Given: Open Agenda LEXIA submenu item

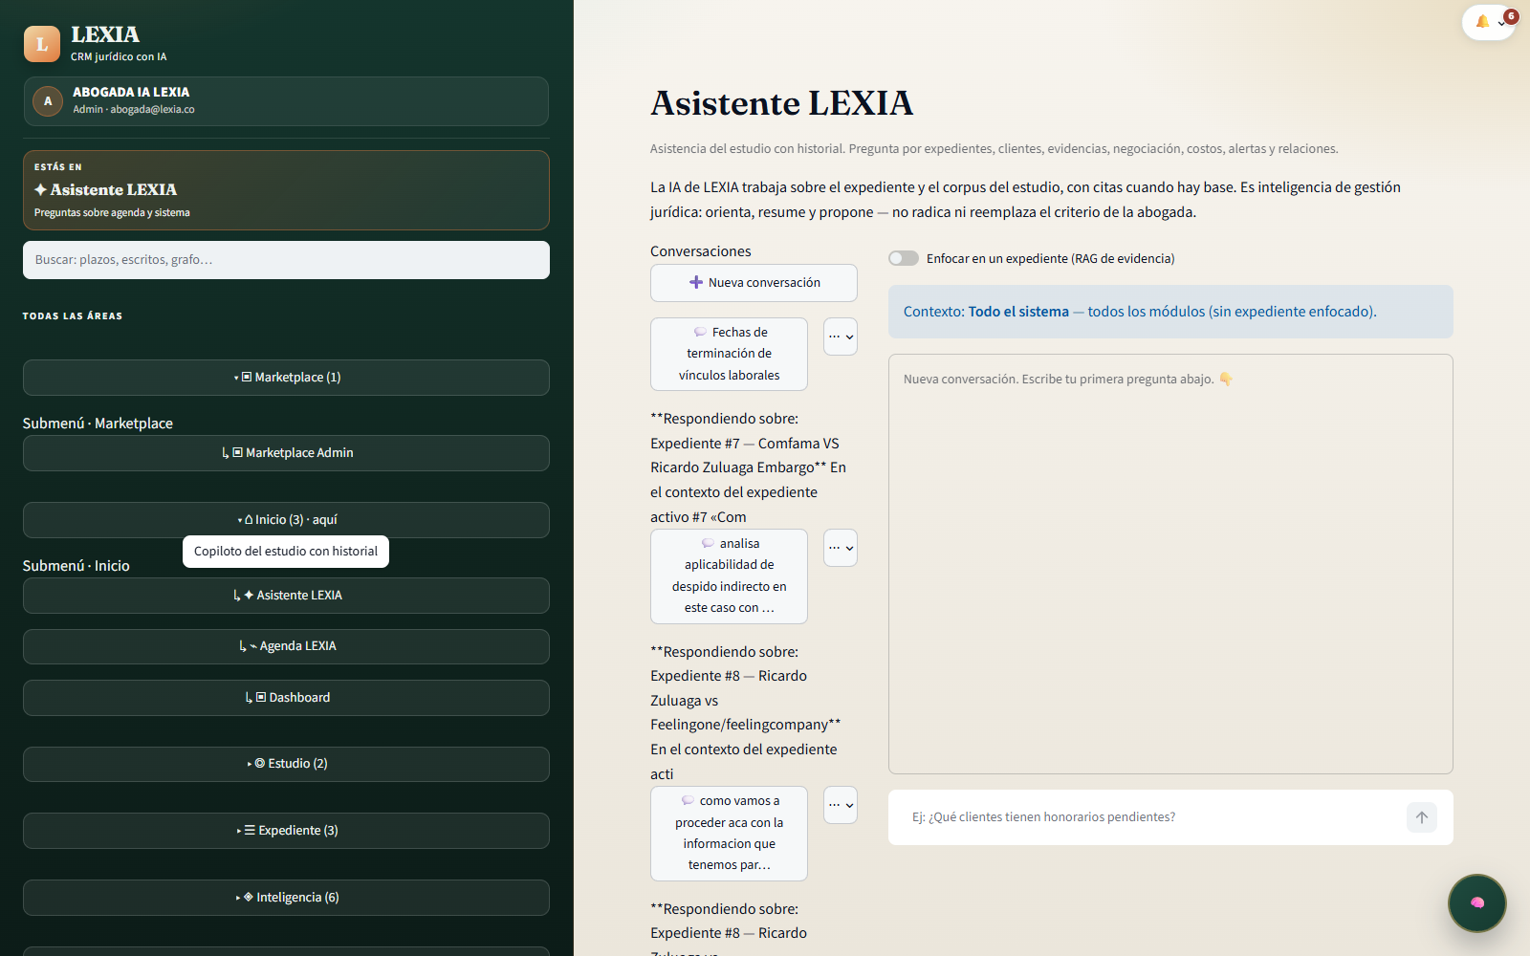Looking at the screenshot, I should point(286,646).
